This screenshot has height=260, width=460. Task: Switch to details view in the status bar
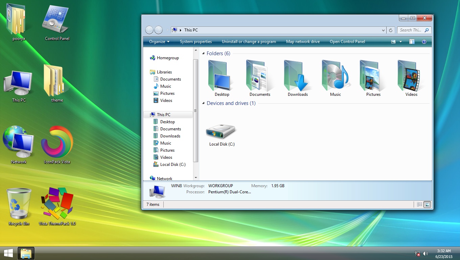(419, 204)
